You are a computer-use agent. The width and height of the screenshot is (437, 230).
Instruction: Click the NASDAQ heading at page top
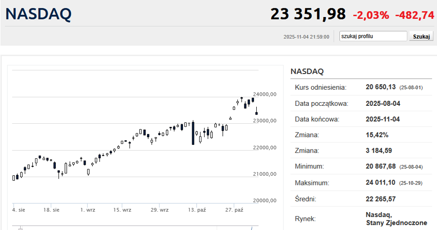(x=38, y=14)
